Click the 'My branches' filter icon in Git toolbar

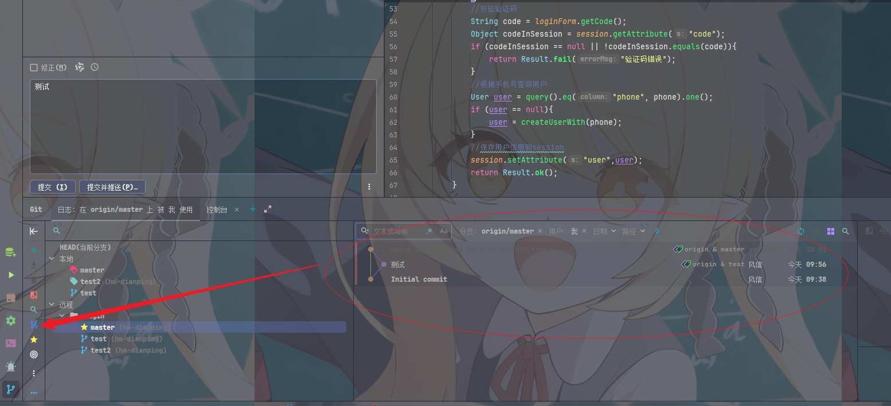click(x=34, y=325)
